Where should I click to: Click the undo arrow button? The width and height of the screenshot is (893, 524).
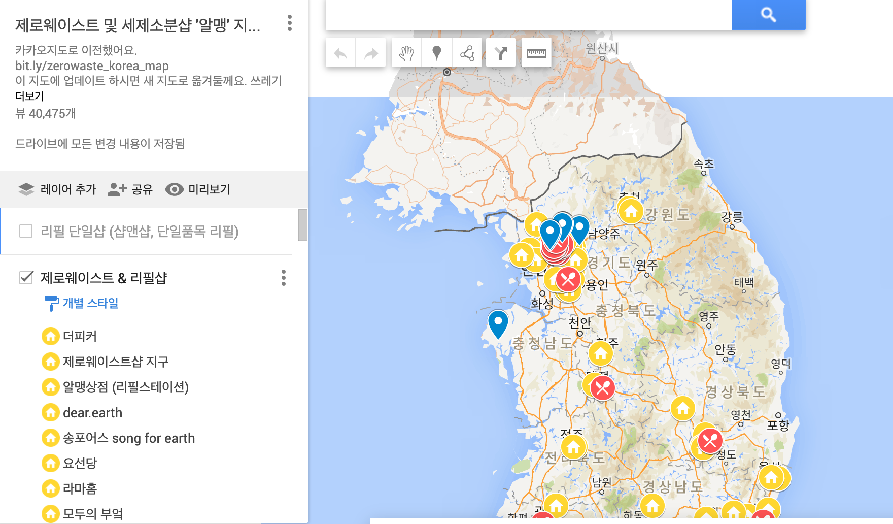point(340,53)
